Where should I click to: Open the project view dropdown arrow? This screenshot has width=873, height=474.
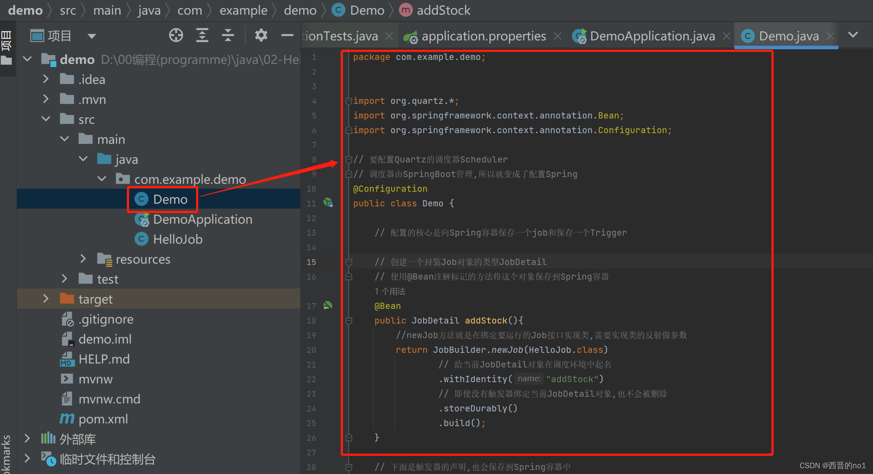point(92,36)
